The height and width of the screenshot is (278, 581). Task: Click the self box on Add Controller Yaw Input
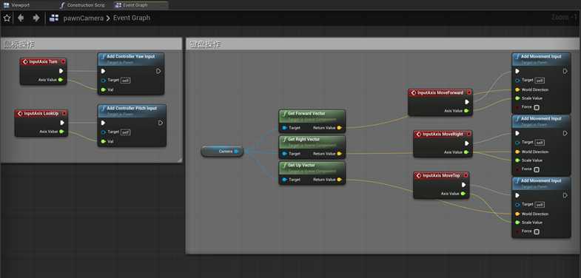tap(126, 81)
